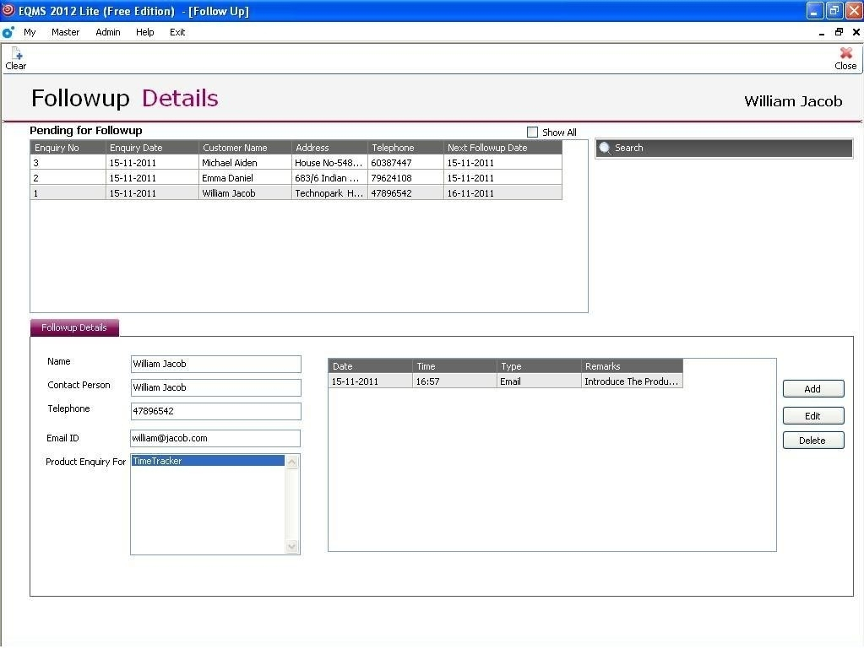Open the Master menu
The width and height of the screenshot is (864, 649).
click(65, 32)
